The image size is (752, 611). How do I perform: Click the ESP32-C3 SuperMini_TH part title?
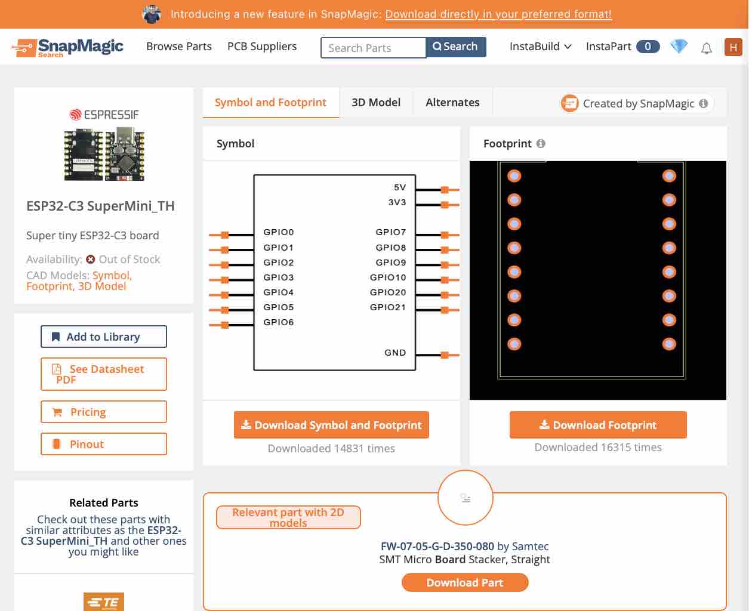click(100, 206)
